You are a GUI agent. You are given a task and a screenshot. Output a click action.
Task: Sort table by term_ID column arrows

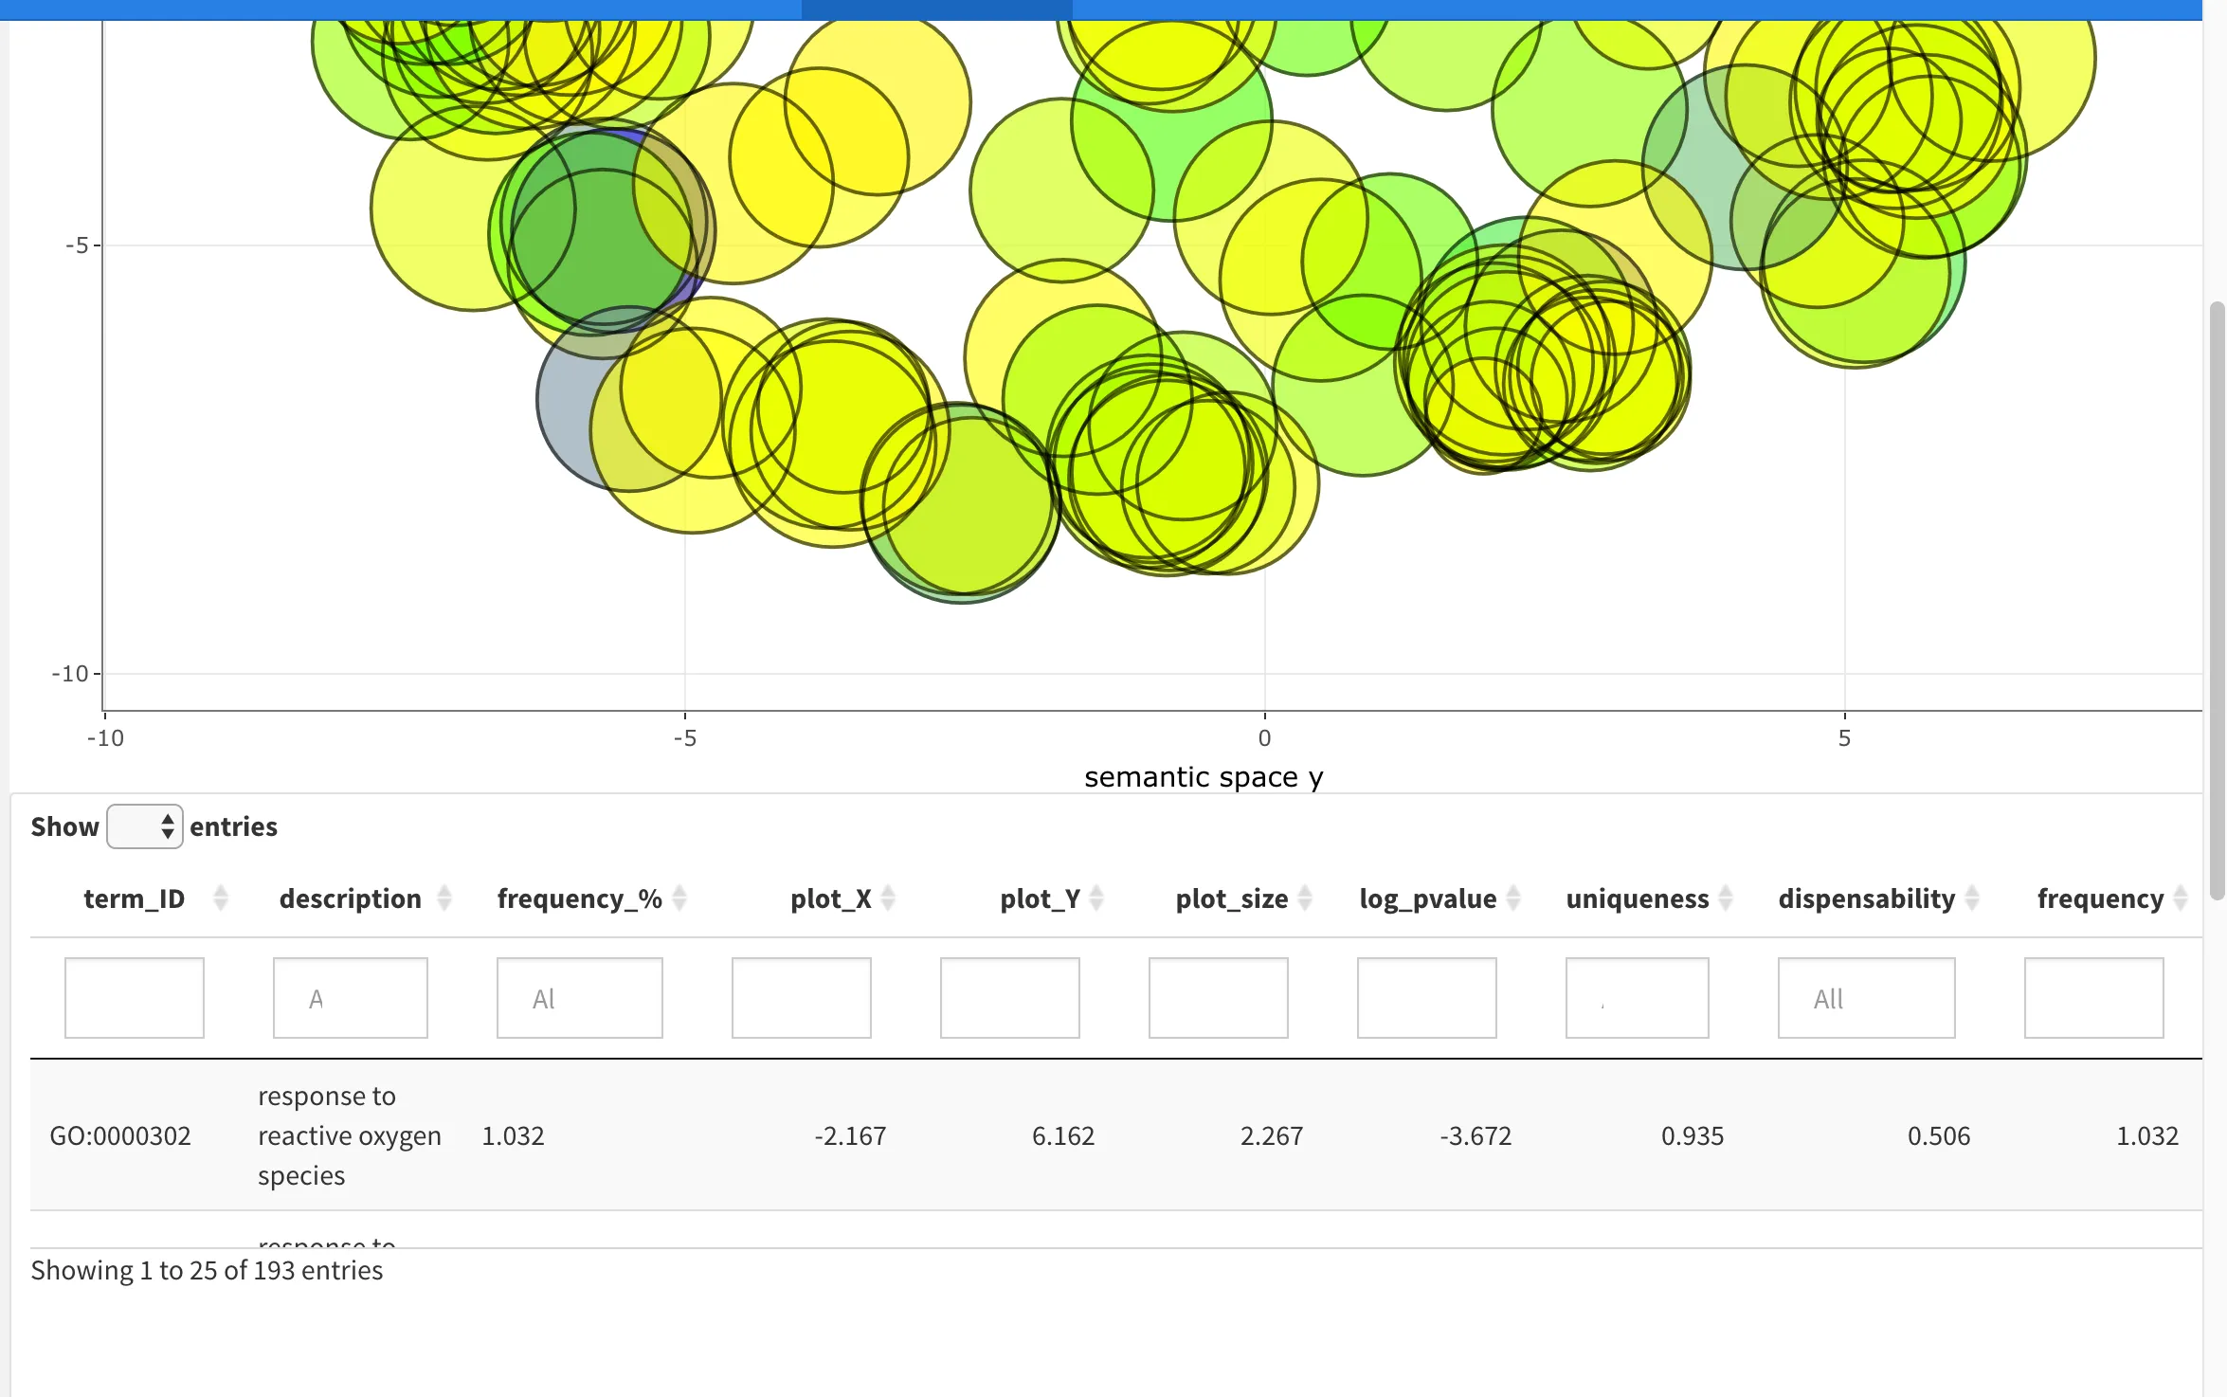coord(220,898)
